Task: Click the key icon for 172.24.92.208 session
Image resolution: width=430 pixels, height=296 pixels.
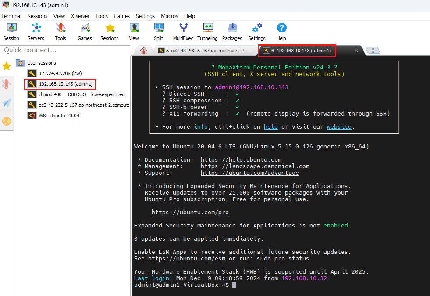Action: click(x=32, y=73)
